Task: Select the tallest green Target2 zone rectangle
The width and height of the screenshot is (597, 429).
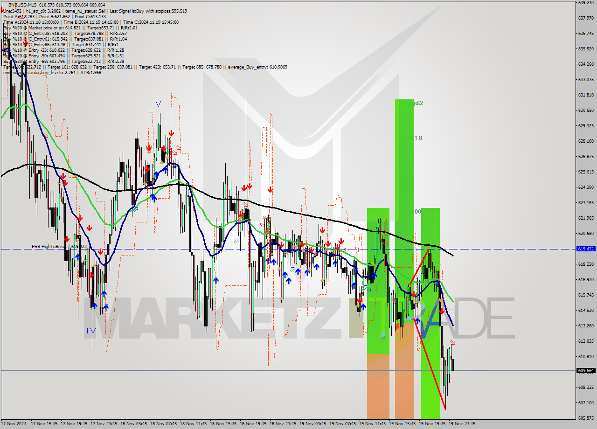Action: click(x=404, y=211)
